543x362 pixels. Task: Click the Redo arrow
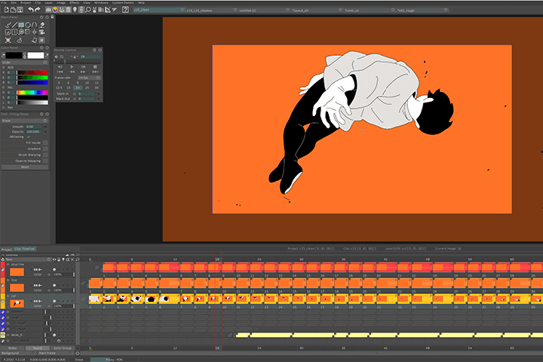[x=38, y=10]
